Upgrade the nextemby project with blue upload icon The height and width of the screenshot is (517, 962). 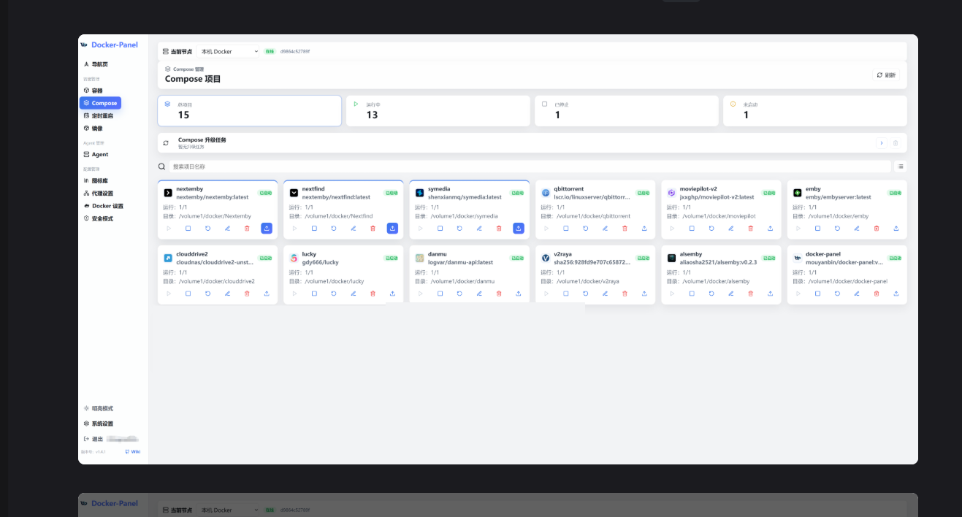point(267,229)
